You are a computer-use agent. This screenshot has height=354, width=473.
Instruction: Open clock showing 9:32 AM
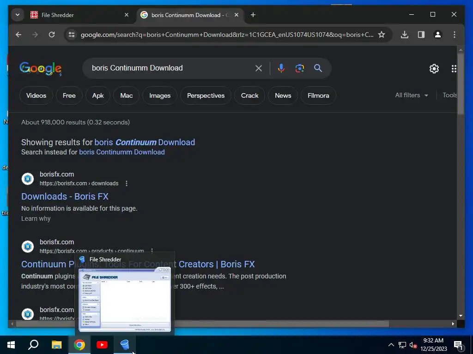click(433, 345)
